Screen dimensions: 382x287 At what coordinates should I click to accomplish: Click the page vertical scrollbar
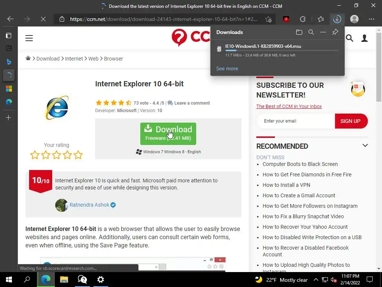pyautogui.click(x=379, y=67)
